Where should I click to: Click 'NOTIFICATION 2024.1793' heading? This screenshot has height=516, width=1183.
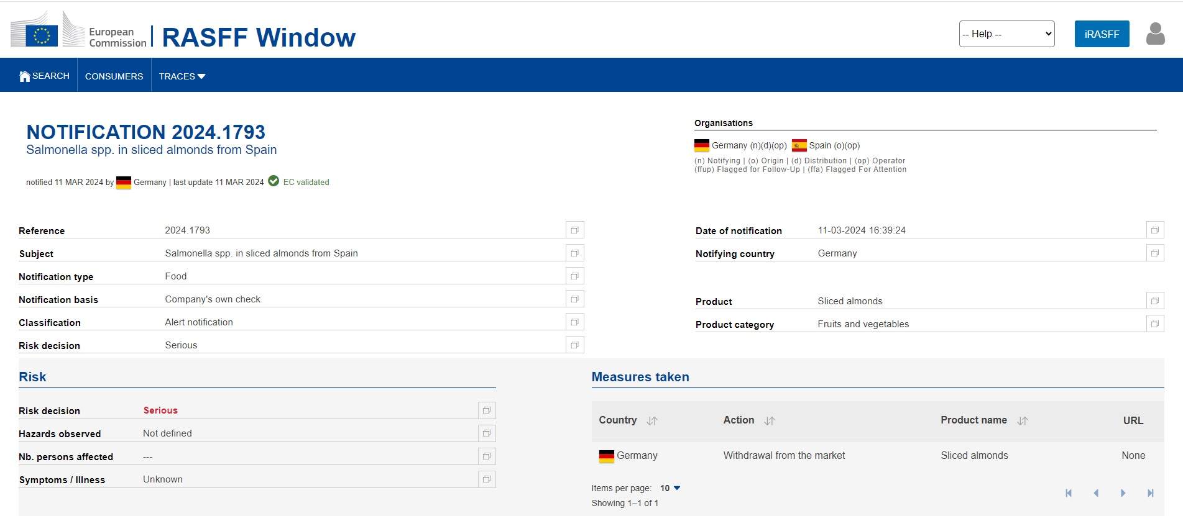pos(145,132)
